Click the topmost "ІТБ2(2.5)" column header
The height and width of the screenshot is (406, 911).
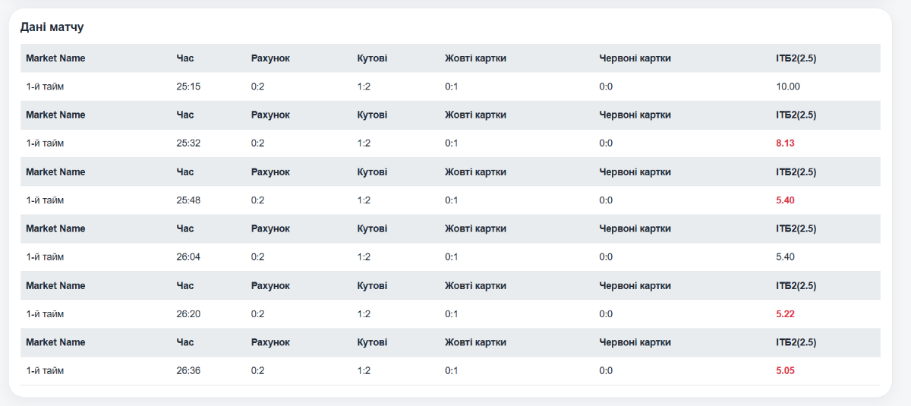click(x=796, y=58)
